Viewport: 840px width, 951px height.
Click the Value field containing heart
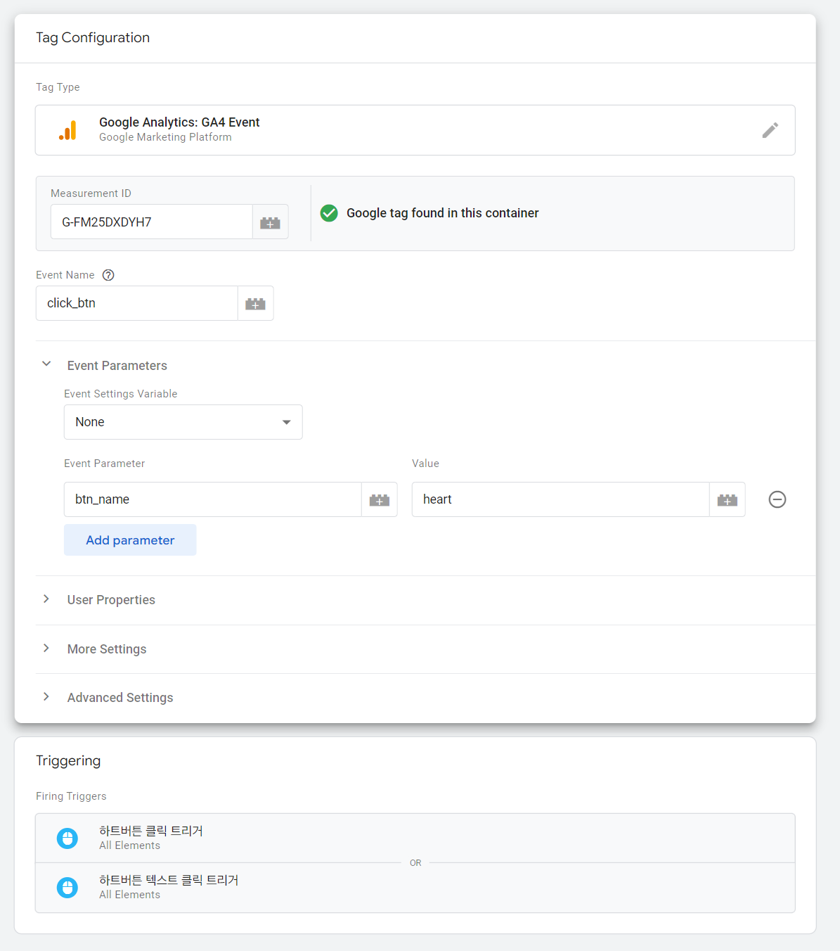[x=561, y=499]
